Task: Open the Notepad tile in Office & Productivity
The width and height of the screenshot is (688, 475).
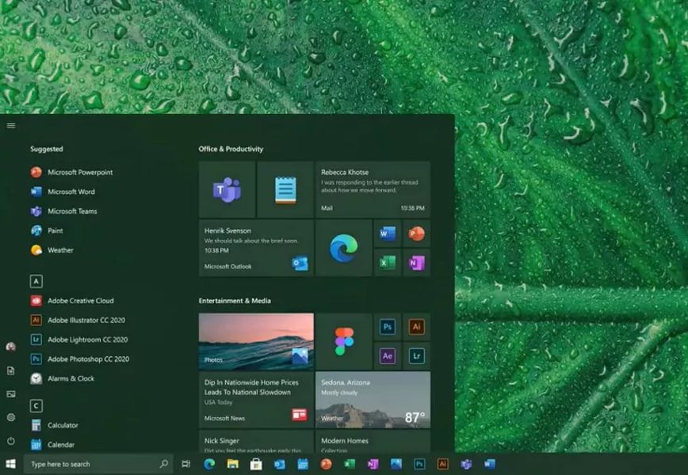Action: click(285, 189)
